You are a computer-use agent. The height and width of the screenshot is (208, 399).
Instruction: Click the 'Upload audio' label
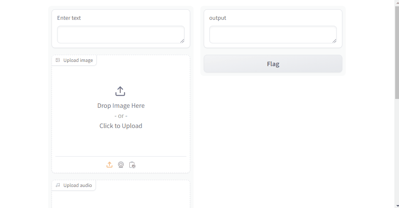(x=78, y=185)
